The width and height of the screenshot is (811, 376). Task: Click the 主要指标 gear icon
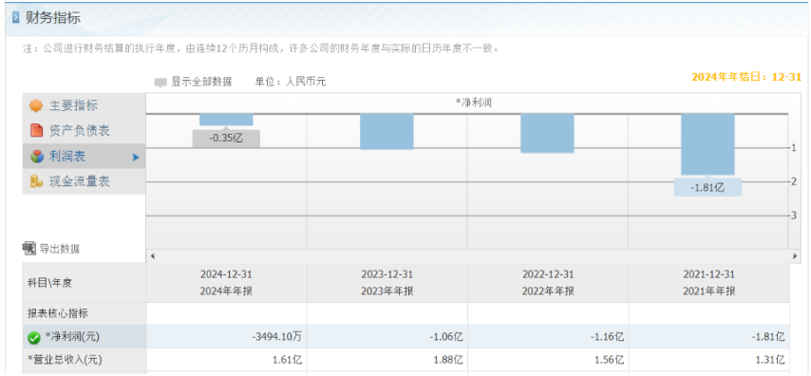tap(36, 106)
